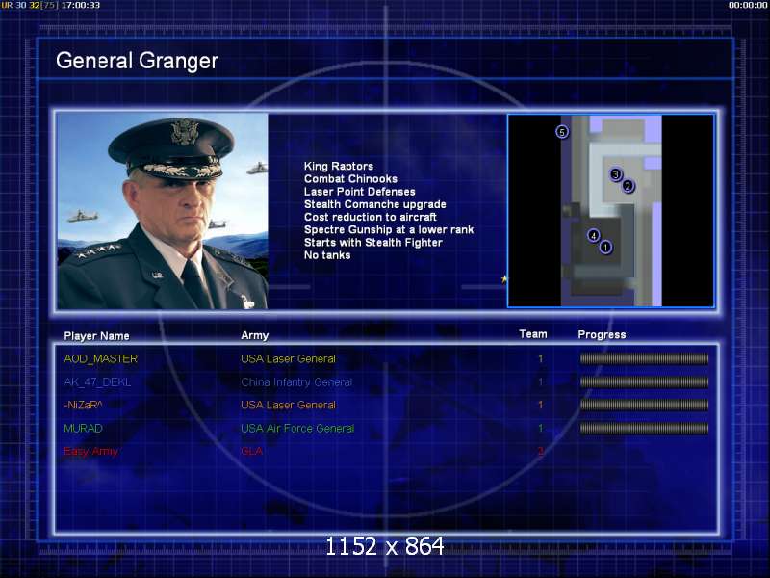Image resolution: width=770 pixels, height=578 pixels.
Task: Click the 'Army' column header
Action: 255,335
